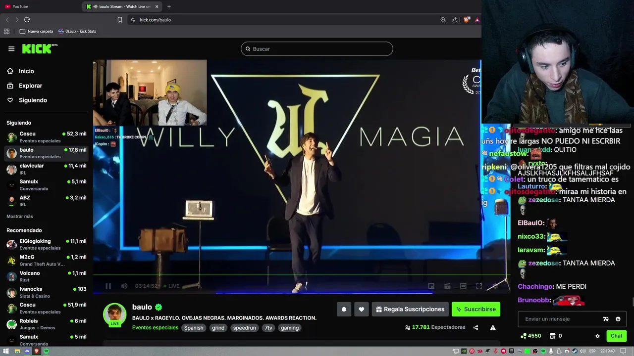
Task: Open ElGlogloking recommended channel
Action: pyautogui.click(x=47, y=244)
